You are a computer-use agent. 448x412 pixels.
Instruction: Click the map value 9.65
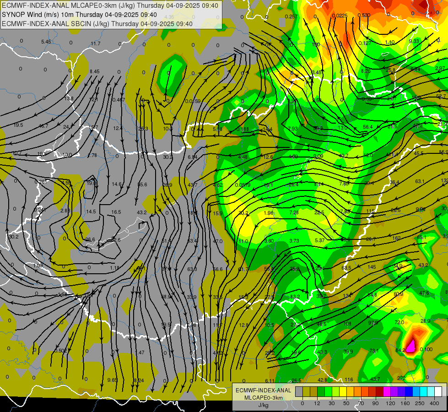point(112,380)
